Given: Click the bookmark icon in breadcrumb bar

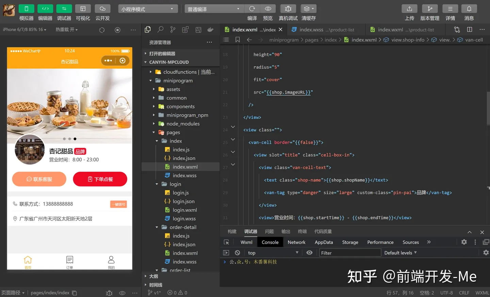Looking at the screenshot, I should click(238, 40).
